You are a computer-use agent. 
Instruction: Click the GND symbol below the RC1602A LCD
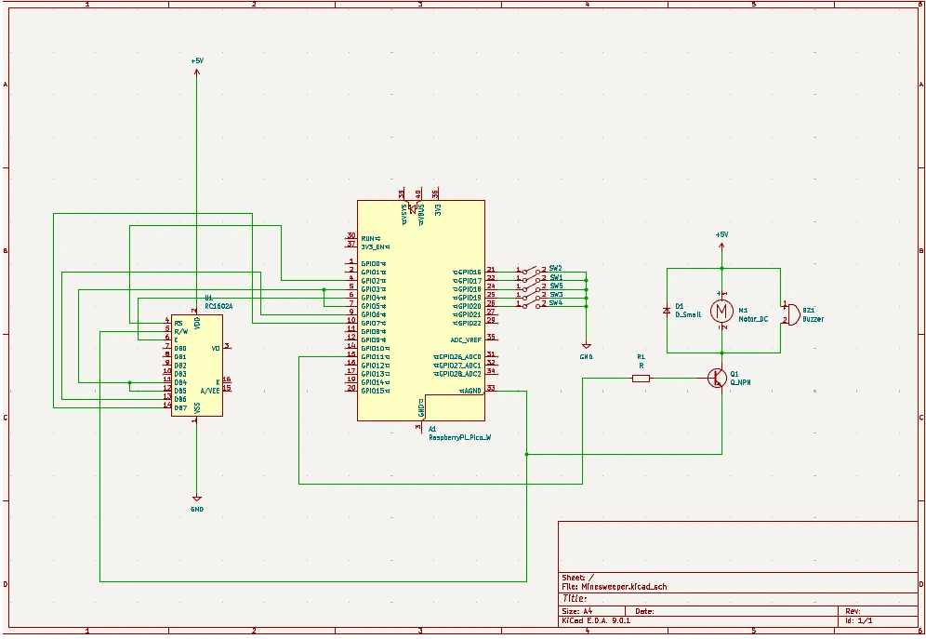coord(197,499)
